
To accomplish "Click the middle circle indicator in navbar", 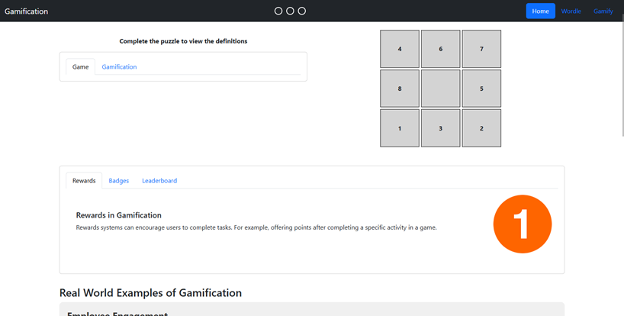I will pos(290,11).
